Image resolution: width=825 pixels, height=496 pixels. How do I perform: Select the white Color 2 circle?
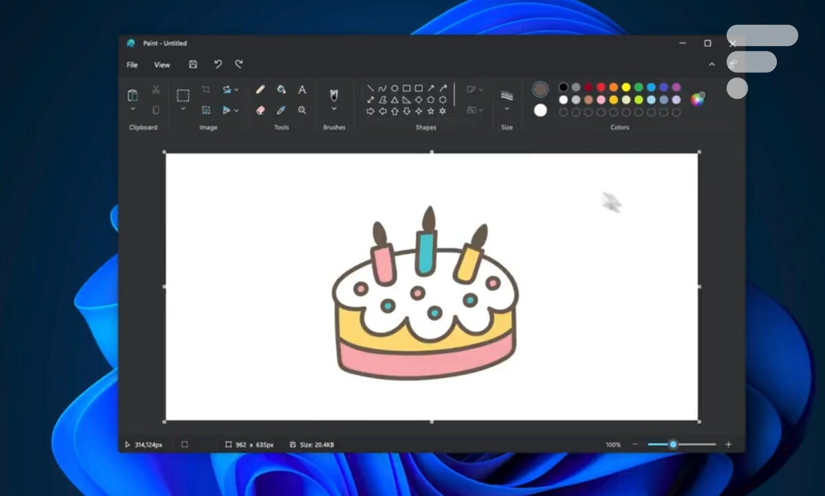click(x=540, y=110)
